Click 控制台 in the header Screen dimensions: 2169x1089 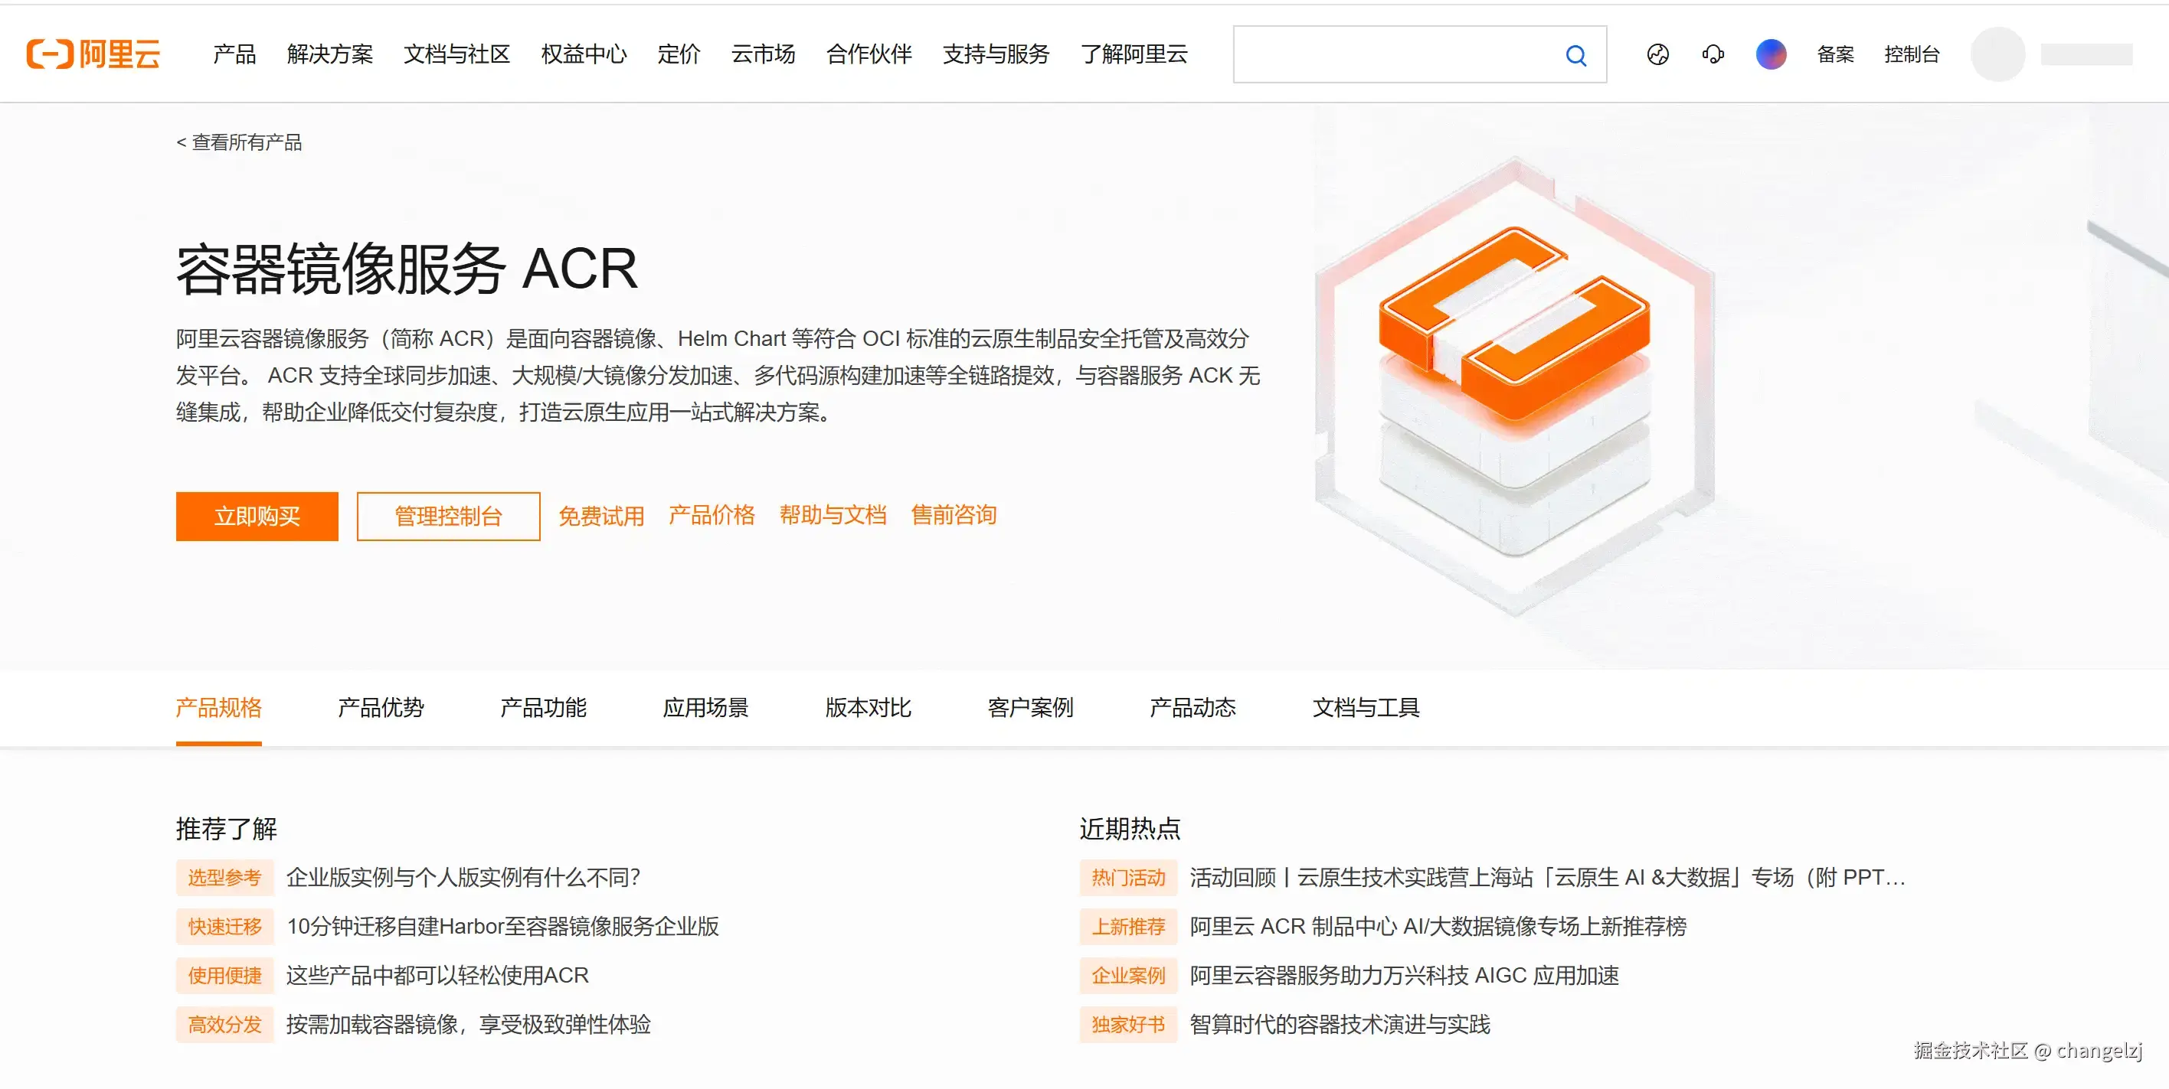(x=1912, y=54)
